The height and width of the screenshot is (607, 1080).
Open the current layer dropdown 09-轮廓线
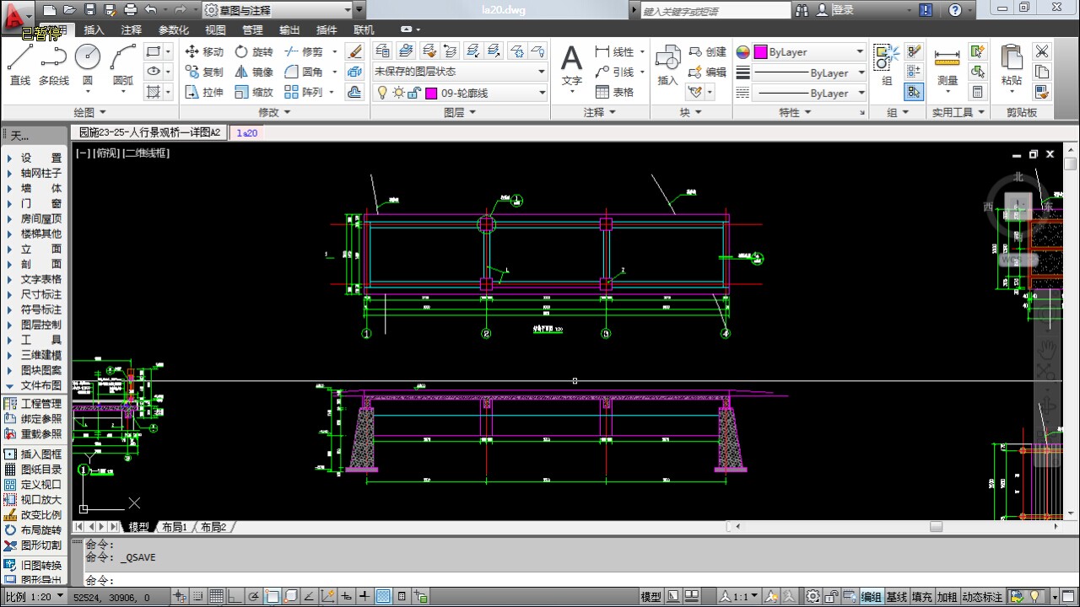tap(460, 93)
